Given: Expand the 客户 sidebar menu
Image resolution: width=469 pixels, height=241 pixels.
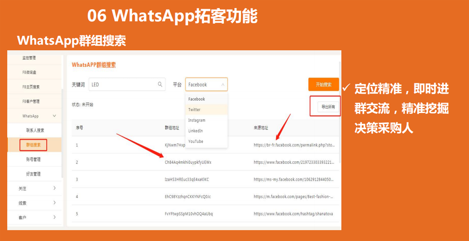Looking at the screenshot, I should (54, 218).
